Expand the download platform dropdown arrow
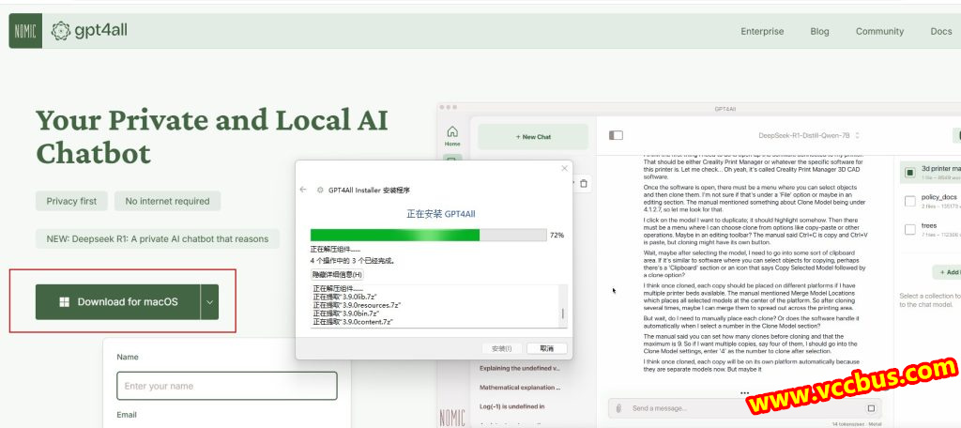Viewport: 961px width, 428px height. 209,301
